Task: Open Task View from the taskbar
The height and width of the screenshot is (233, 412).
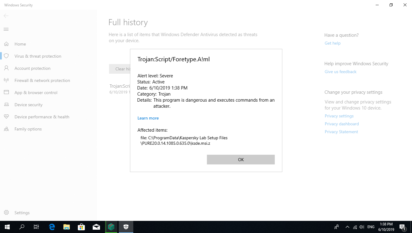Action: pyautogui.click(x=36, y=227)
